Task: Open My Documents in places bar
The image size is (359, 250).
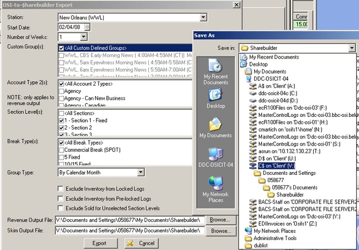Action: pyautogui.click(x=216, y=128)
